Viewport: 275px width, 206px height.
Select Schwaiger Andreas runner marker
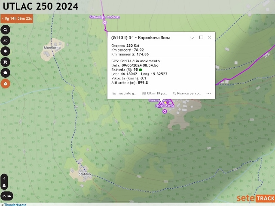pos(105,22)
